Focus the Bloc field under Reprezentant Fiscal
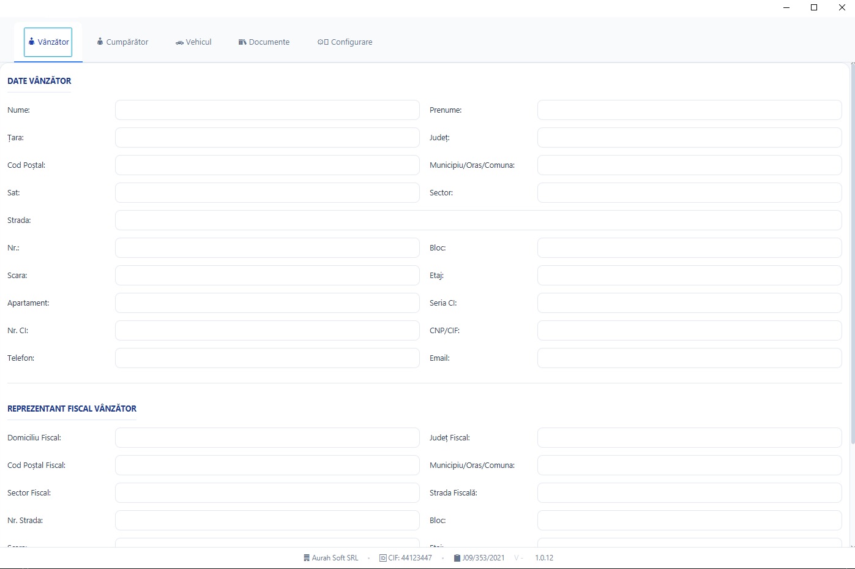This screenshot has width=855, height=569. coord(690,521)
